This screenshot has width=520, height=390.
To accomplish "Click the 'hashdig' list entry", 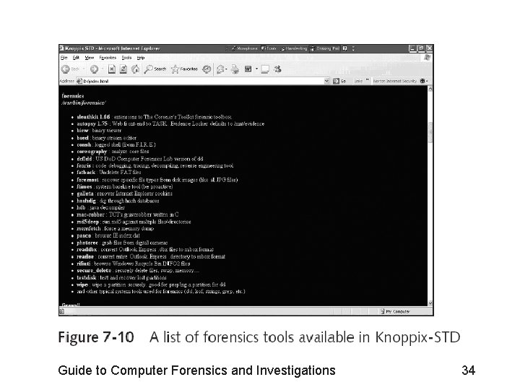I will pos(118,201).
